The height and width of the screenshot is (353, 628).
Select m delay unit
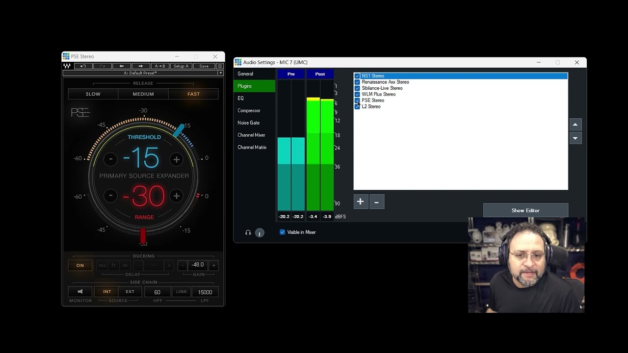(x=125, y=265)
